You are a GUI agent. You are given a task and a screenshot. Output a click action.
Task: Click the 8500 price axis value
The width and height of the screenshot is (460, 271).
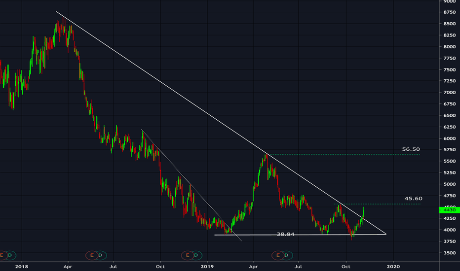pyautogui.click(x=450, y=24)
